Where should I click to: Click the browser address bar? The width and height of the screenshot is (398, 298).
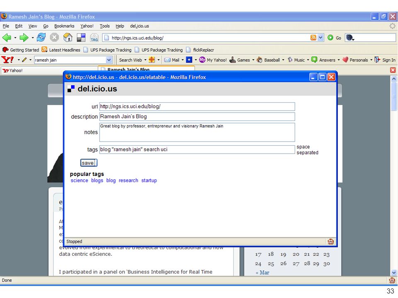210,38
